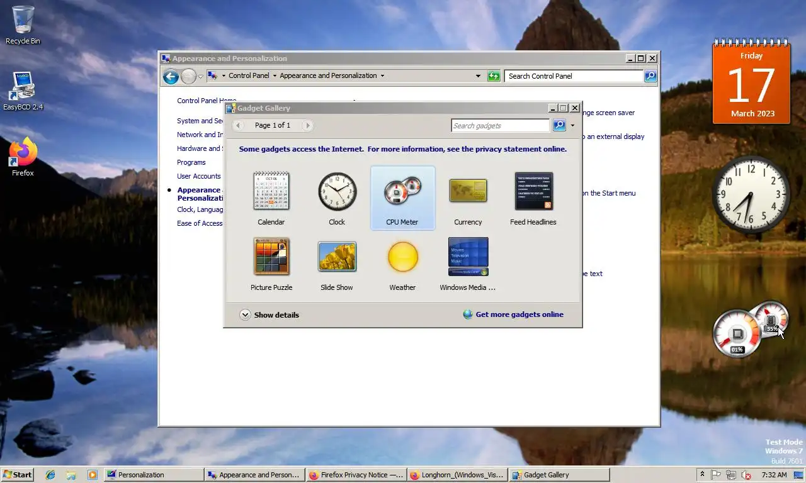Open the Start menu
The image size is (806, 483).
click(x=18, y=475)
